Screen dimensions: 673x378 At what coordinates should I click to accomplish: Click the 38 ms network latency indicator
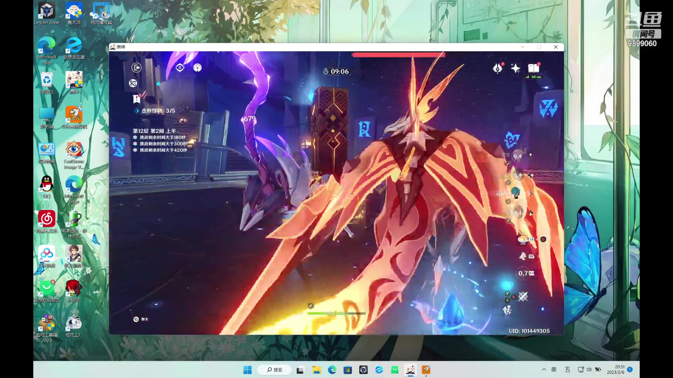tap(533, 77)
